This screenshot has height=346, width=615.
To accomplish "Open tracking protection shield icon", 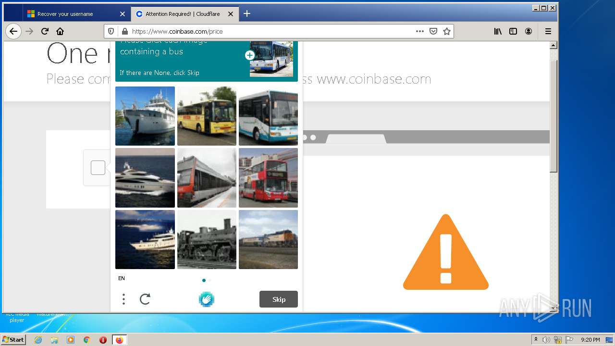I will tap(111, 31).
